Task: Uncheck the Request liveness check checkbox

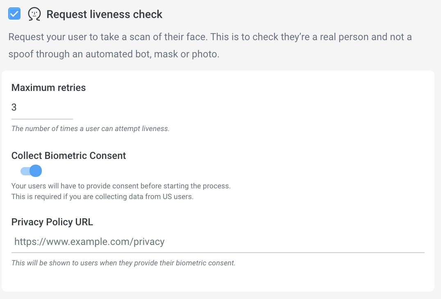Action: click(x=14, y=14)
